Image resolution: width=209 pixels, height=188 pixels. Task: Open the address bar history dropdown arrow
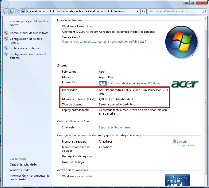point(138,11)
